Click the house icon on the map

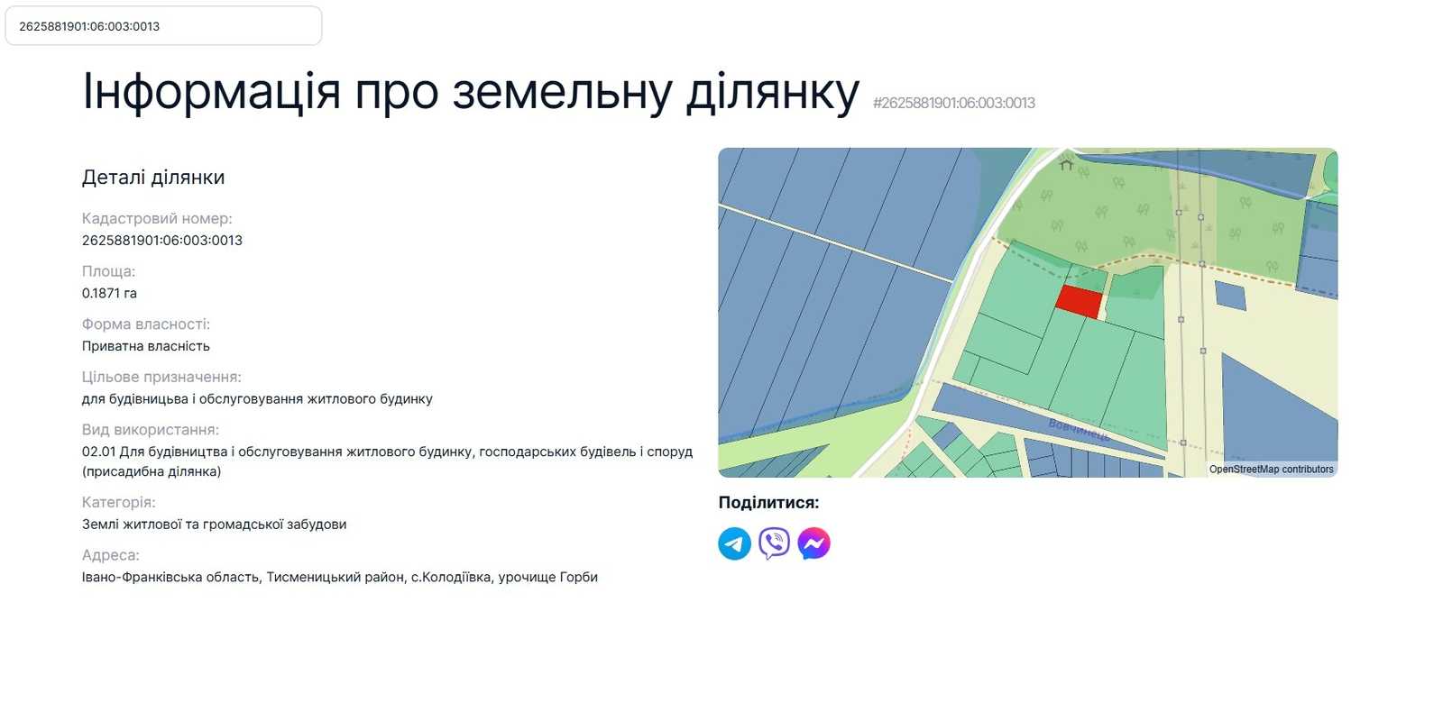click(x=1066, y=164)
